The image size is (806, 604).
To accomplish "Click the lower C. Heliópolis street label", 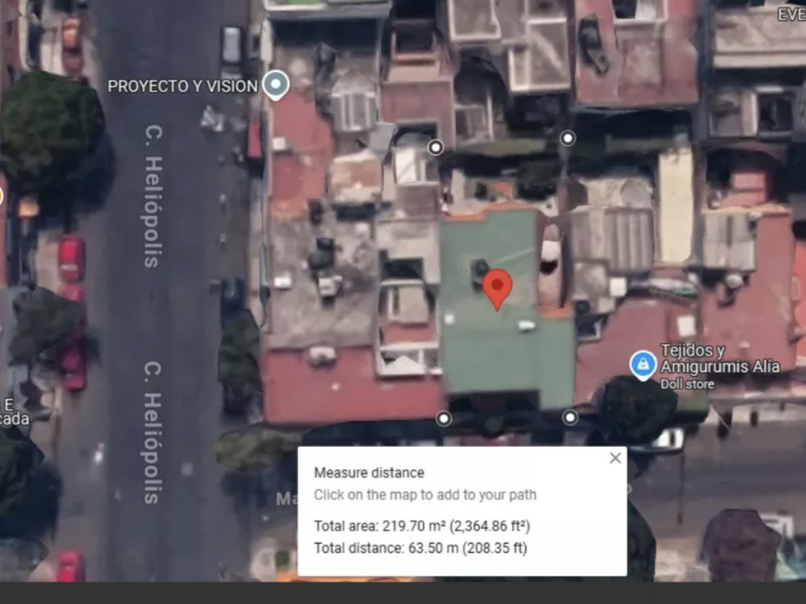I will tap(153, 431).
